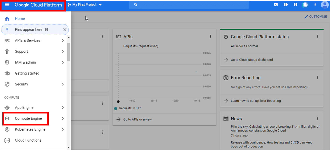Viewport: 330px width, 150px height.
Task: Click the scrollbar down arrow in navigation menu
Action: click(x=69, y=147)
